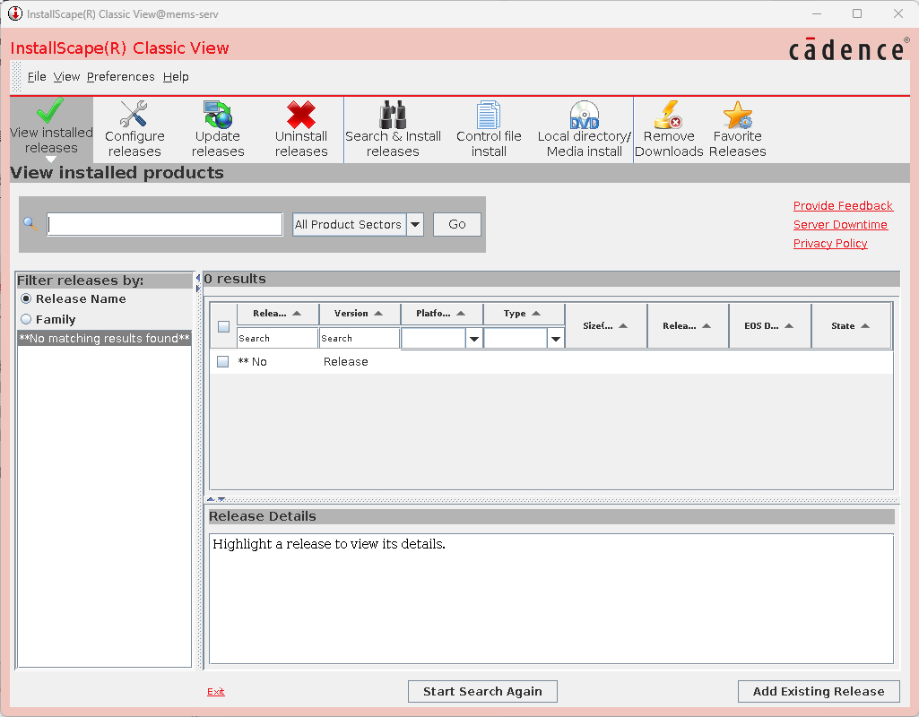Screen dimensions: 919x717
Task: Open the Provide Feedback link
Action: (x=843, y=205)
